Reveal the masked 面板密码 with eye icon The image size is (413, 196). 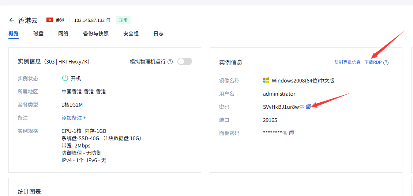[x=285, y=133]
